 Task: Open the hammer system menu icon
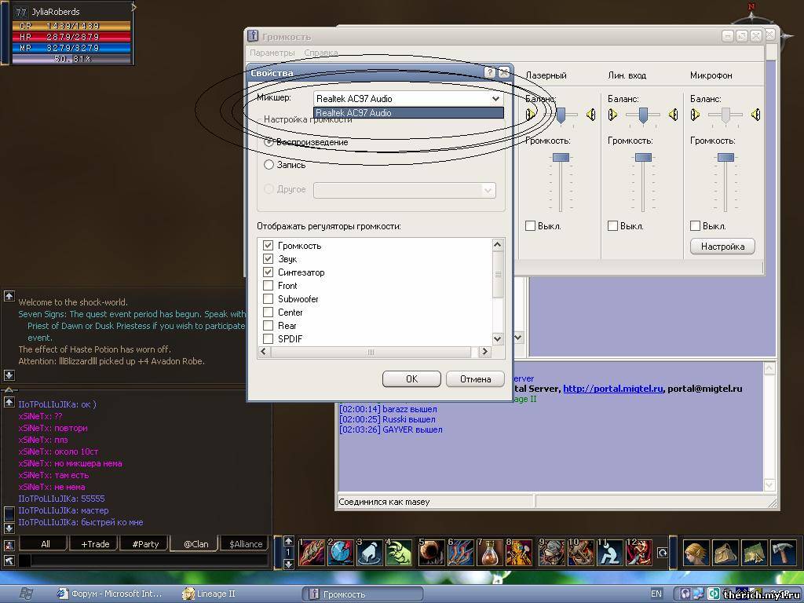(x=784, y=553)
